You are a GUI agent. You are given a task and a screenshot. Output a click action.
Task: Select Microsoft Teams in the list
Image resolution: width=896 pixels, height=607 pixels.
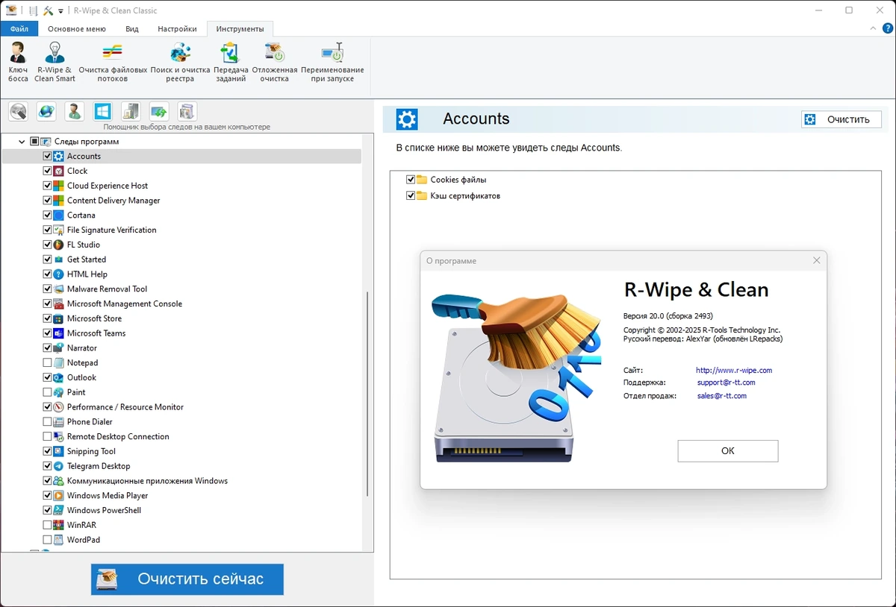[96, 333]
